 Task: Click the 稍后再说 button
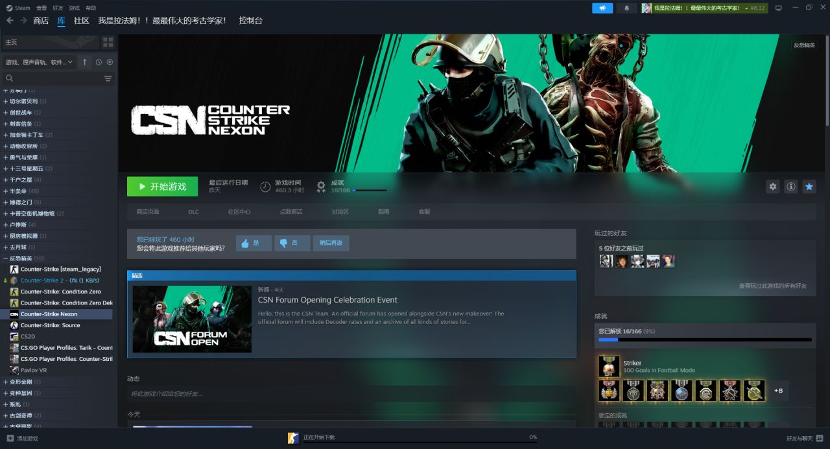pos(331,243)
